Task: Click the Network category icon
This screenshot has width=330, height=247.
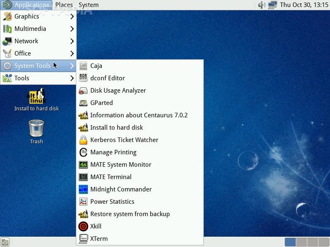Action: [x=7, y=41]
